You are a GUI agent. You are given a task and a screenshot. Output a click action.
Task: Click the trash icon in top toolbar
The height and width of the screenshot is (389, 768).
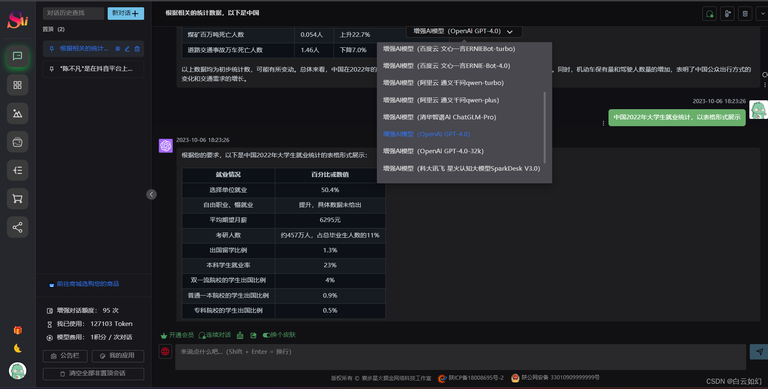coord(745,14)
